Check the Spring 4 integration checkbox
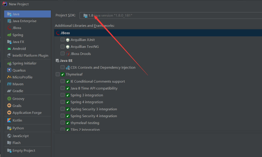Image resolution: width=262 pixels, height=157 pixels. 63,102
